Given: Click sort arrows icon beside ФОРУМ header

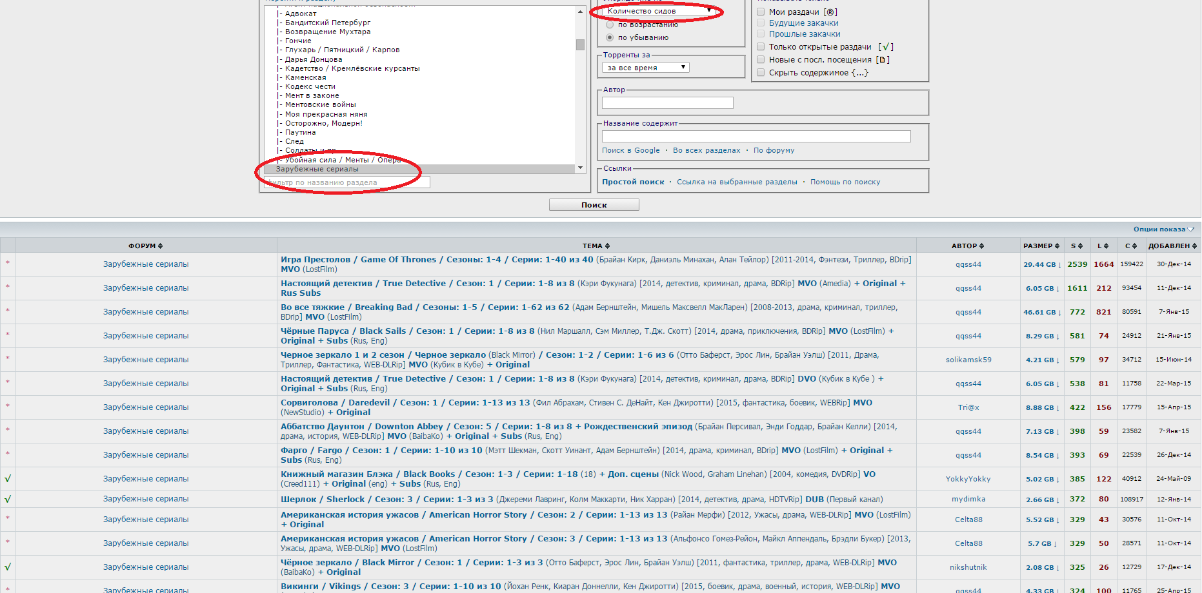Looking at the screenshot, I should 160,246.
